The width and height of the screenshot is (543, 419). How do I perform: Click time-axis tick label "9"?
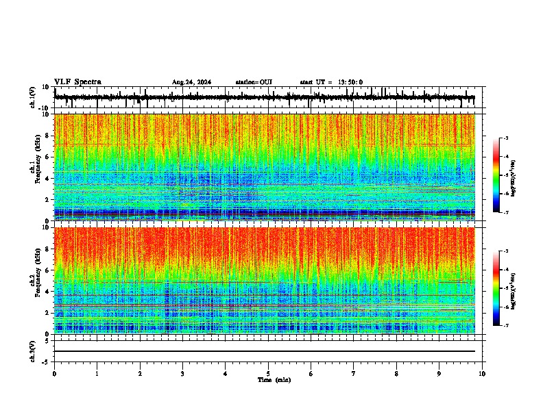(x=439, y=374)
